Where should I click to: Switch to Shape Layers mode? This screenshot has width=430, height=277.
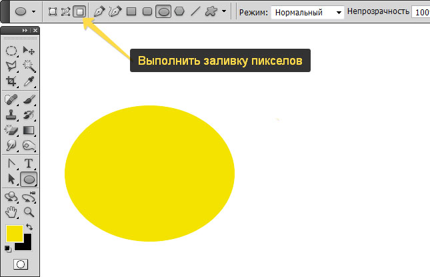click(x=53, y=11)
